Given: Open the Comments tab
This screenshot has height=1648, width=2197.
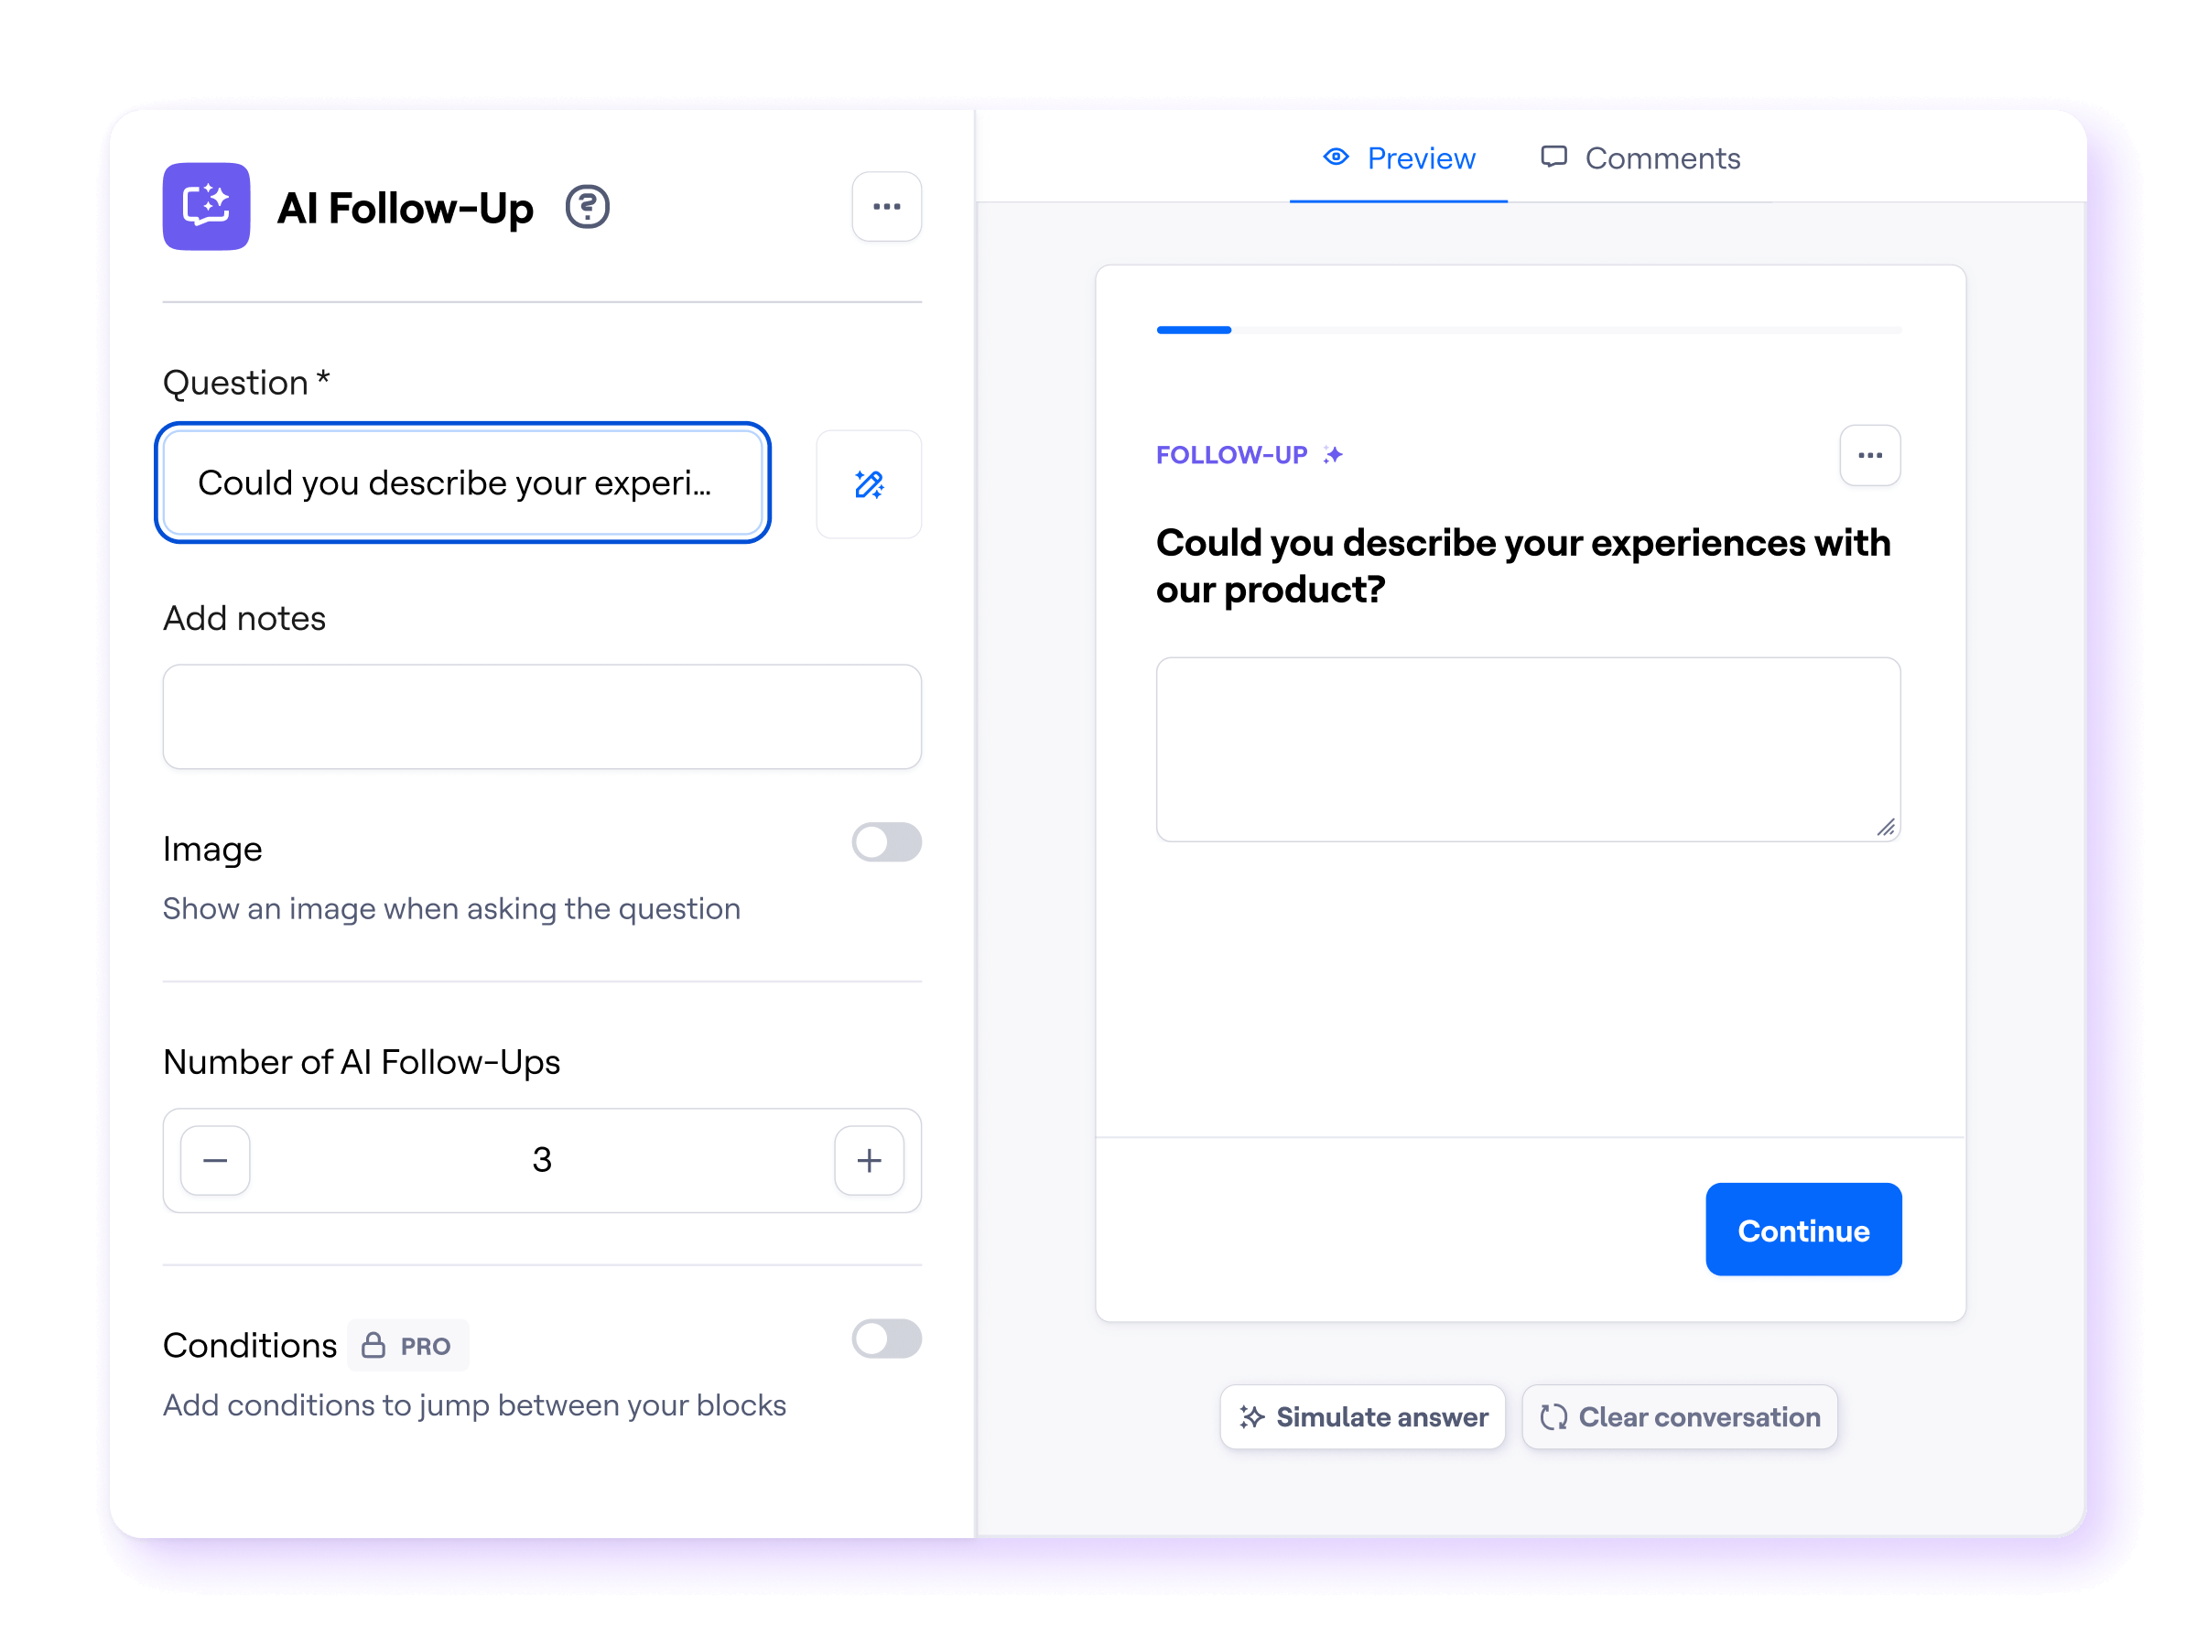Looking at the screenshot, I should click(x=1640, y=158).
